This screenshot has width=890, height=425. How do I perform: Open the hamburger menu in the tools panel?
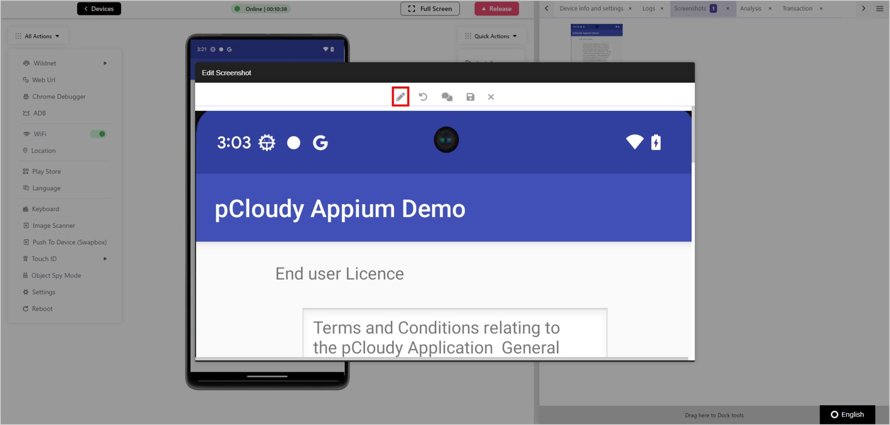click(x=880, y=8)
